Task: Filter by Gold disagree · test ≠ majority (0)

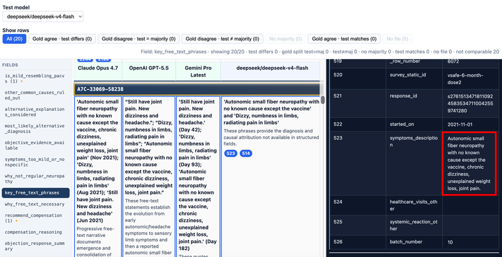Action: 222,39
